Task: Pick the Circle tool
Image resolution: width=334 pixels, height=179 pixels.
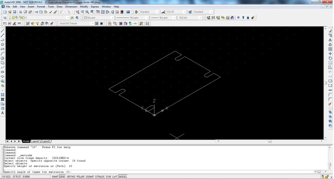Action: pos(3,58)
